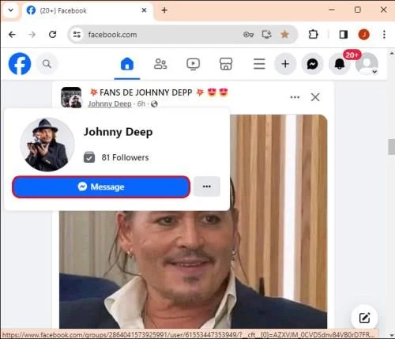Image resolution: width=395 pixels, height=339 pixels.
Task: Open the post's three-dot options menu
Action: coord(295,97)
